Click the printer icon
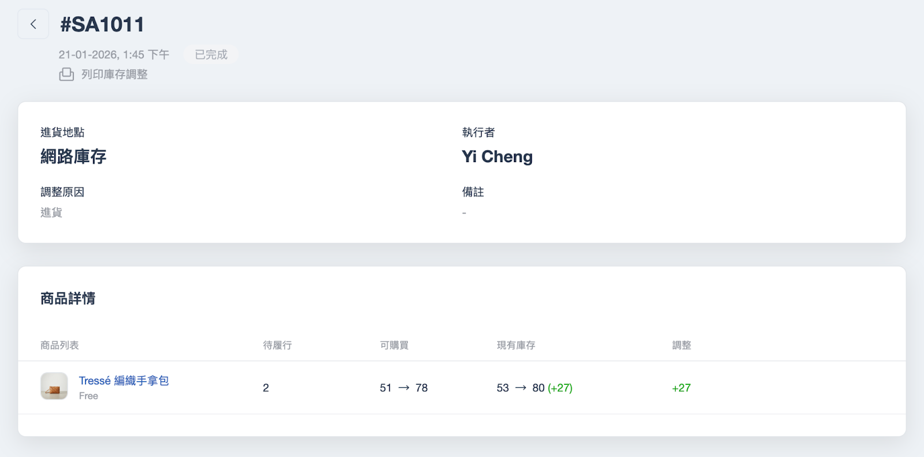This screenshot has width=924, height=457. 66,74
